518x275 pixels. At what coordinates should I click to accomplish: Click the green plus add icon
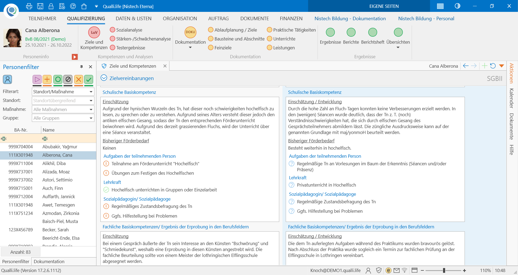tap(484, 66)
